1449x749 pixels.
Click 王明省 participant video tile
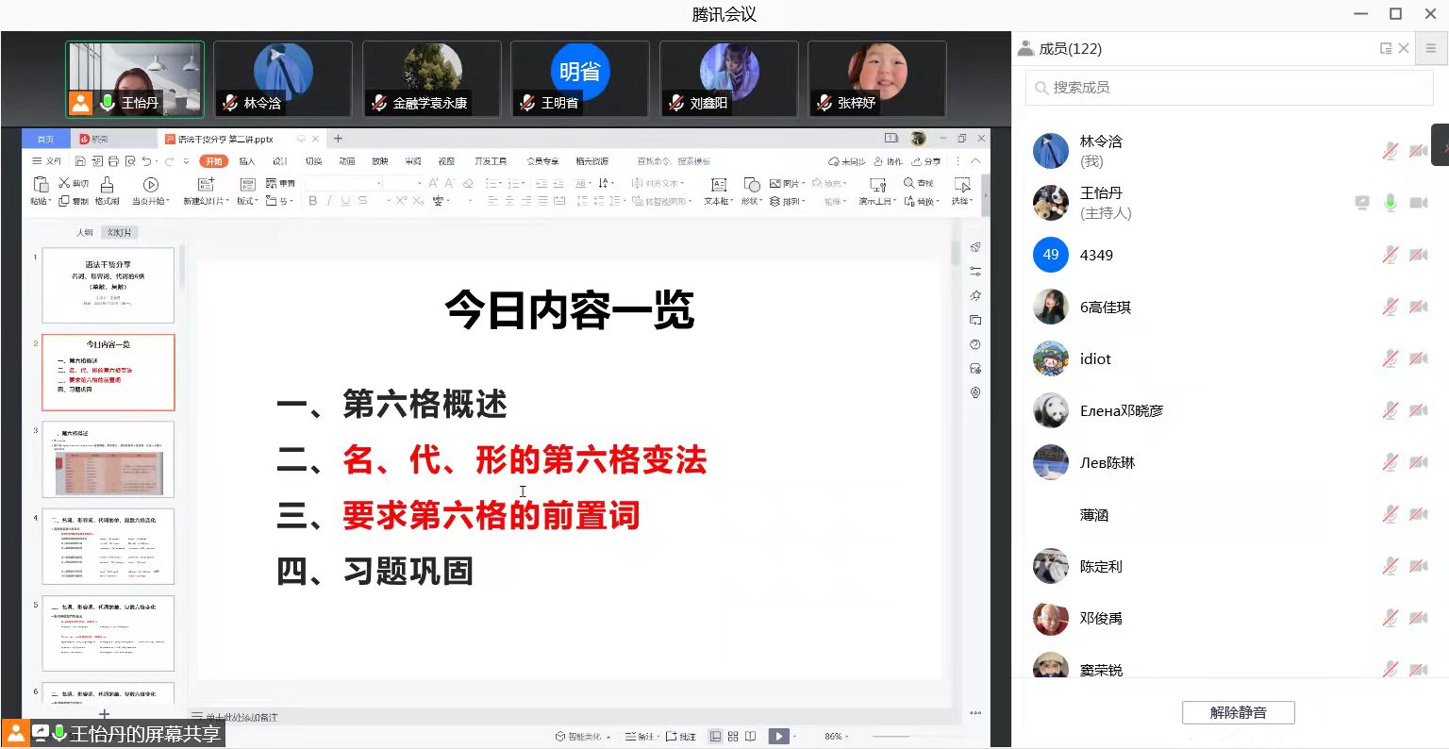click(x=579, y=78)
